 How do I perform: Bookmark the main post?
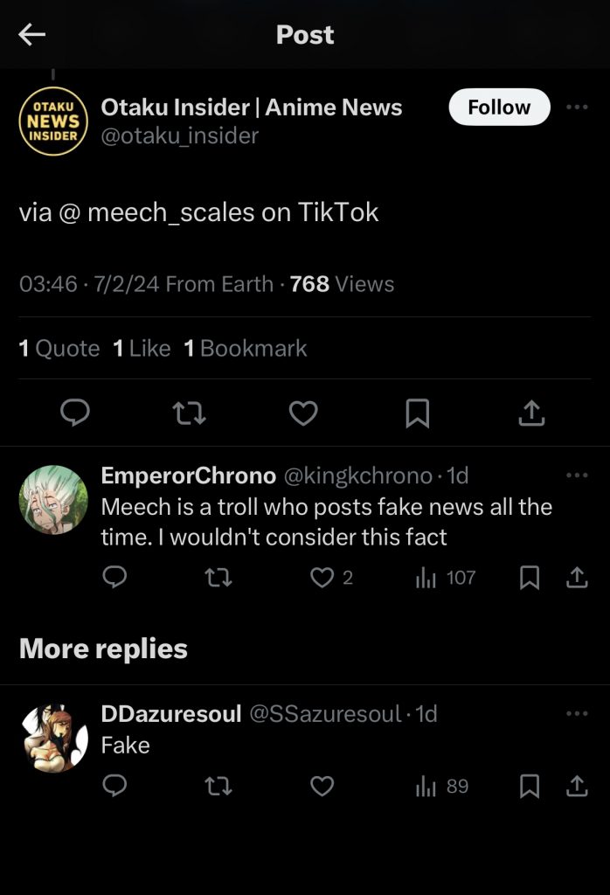tap(418, 413)
